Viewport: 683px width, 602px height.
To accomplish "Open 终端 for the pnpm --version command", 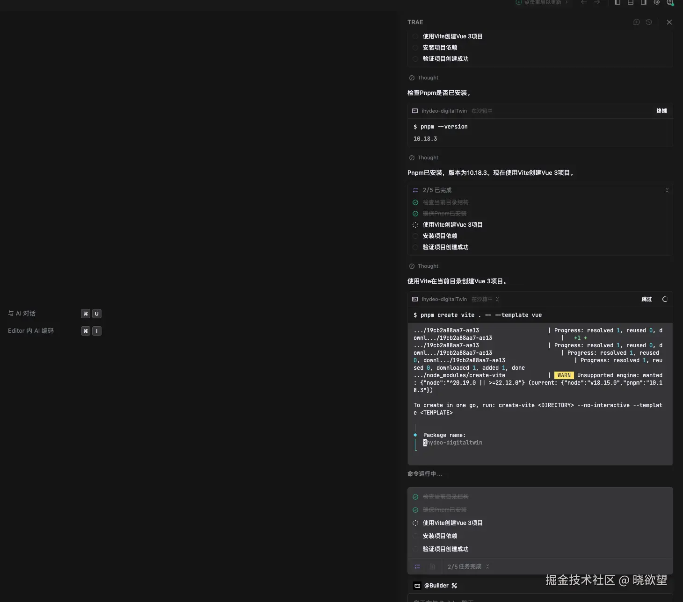I will click(661, 111).
